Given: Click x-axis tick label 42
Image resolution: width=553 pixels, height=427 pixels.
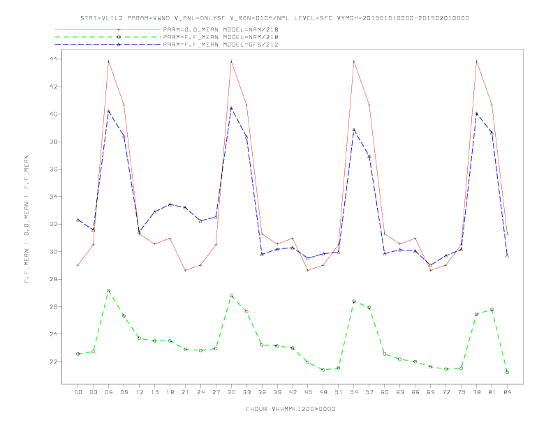Looking at the screenshot, I should 293,392.
